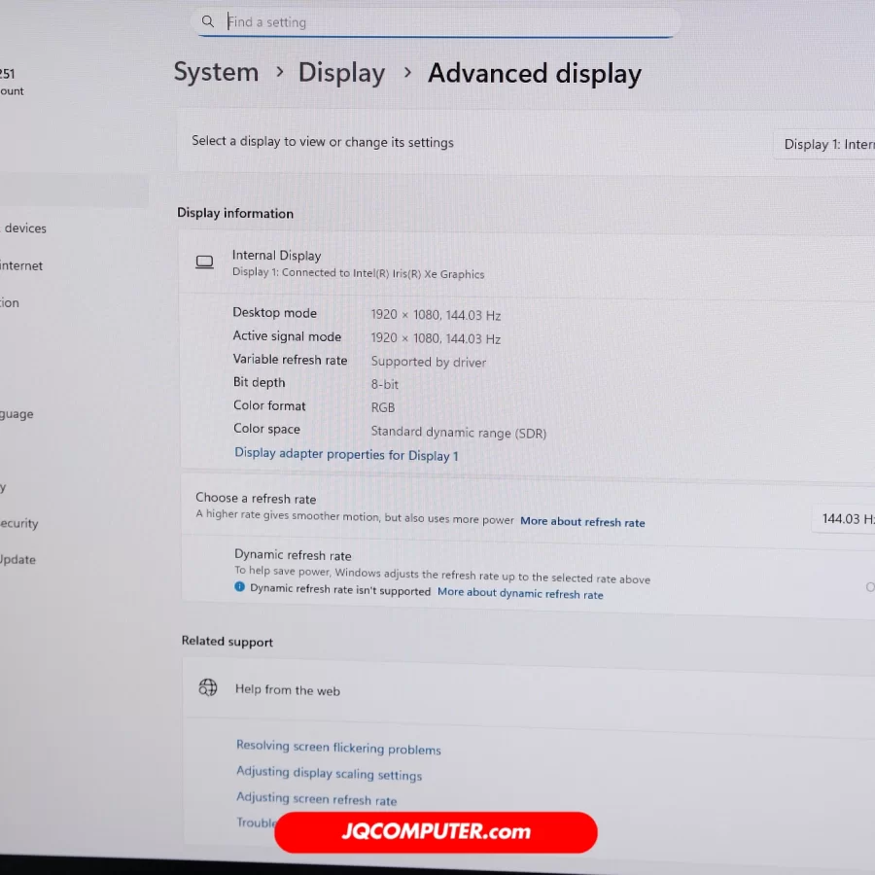Go back to System in the breadcrumb
The height and width of the screenshot is (875, 875).
click(x=216, y=73)
